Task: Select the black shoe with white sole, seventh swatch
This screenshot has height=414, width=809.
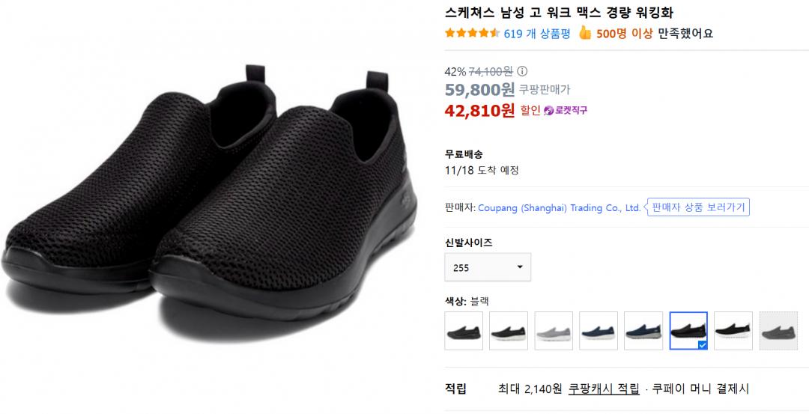Action: [733, 331]
